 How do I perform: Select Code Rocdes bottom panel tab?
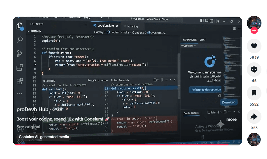pos(191,113)
